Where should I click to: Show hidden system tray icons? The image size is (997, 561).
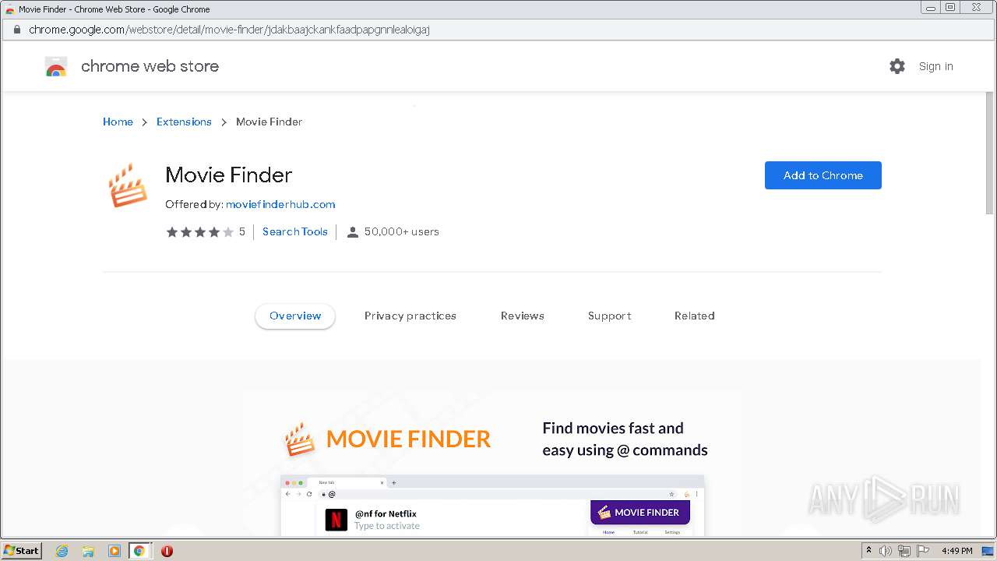(868, 550)
